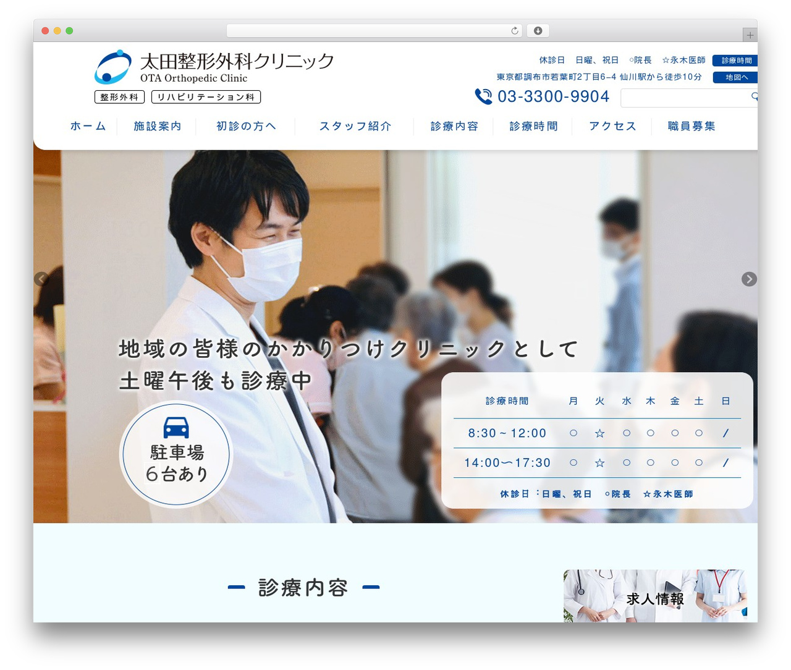Open the 求人情報 banner
This screenshot has height=670, width=791.
pyautogui.click(x=655, y=596)
